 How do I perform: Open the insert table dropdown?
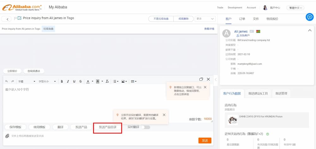tap(134, 81)
